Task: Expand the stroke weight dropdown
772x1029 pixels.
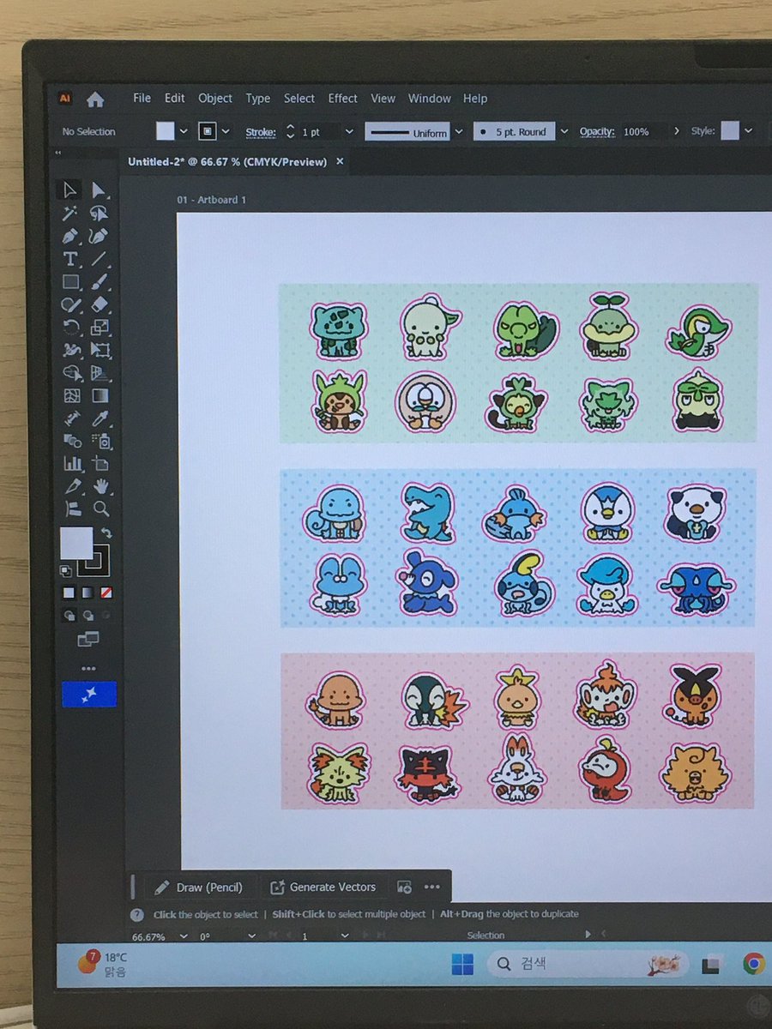Action: click(x=348, y=132)
